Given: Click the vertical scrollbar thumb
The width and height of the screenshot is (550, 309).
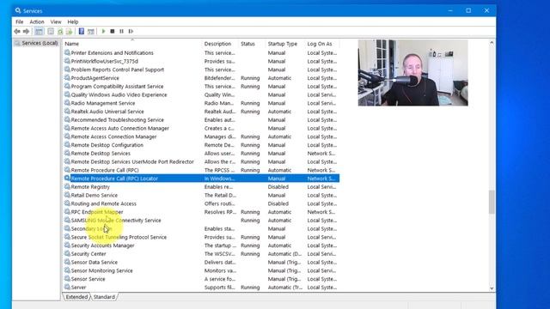Looking at the screenshot, I should [492, 202].
